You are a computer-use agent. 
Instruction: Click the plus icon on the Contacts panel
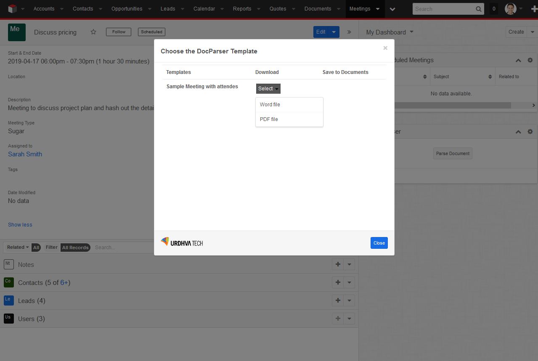[x=338, y=282]
